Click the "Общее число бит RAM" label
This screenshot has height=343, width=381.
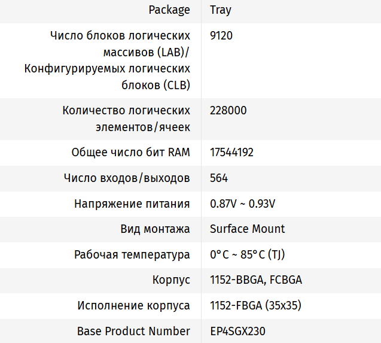(x=131, y=153)
